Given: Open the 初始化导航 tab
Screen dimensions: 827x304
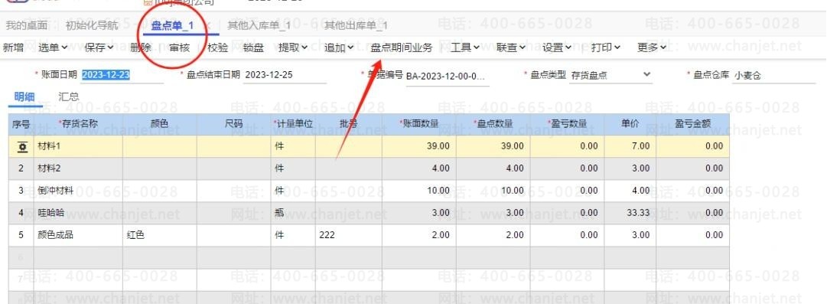Looking at the screenshot, I should pos(92,25).
